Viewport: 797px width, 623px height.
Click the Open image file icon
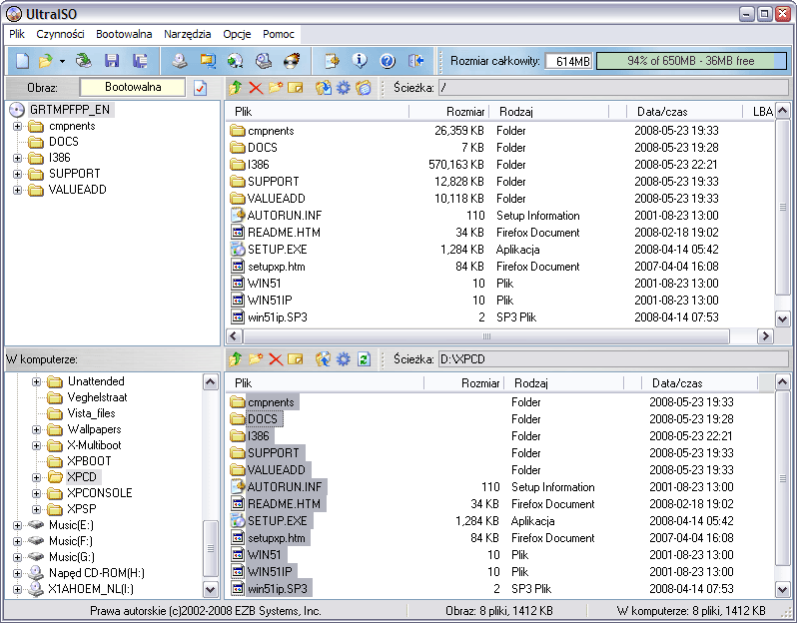click(x=46, y=61)
